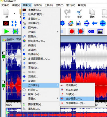This screenshot has height=117, width=107.
Task: Open the 编辑(Y) menu
Action: pos(16,5)
